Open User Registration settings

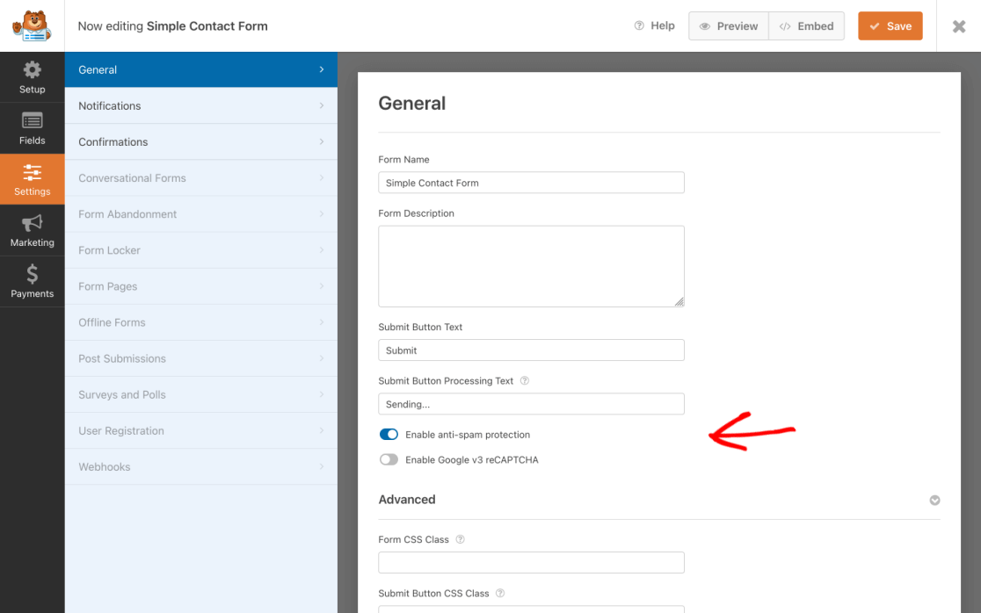200,430
